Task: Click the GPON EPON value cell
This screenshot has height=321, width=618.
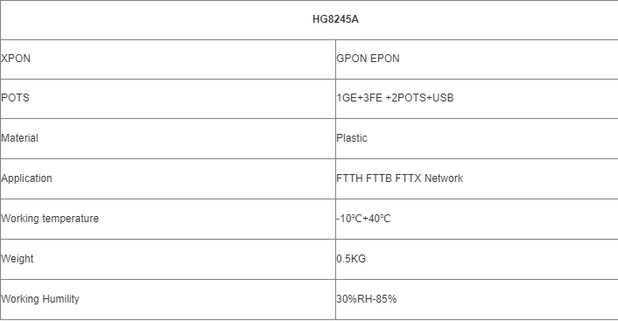Action: tap(477, 59)
